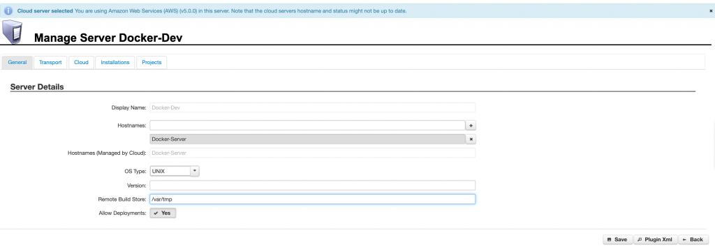Viewport: 715px width, 251px height.
Task: Add hostname with the plus button
Action: pyautogui.click(x=471, y=125)
